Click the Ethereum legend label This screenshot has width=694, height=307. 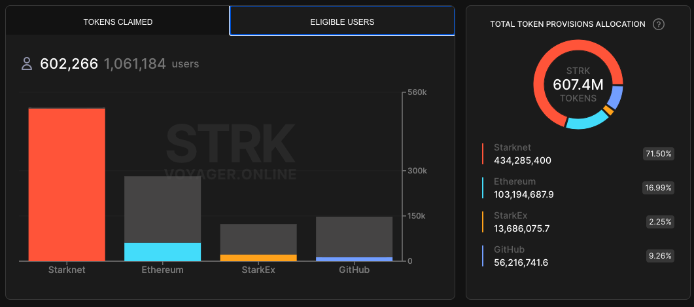click(x=515, y=181)
